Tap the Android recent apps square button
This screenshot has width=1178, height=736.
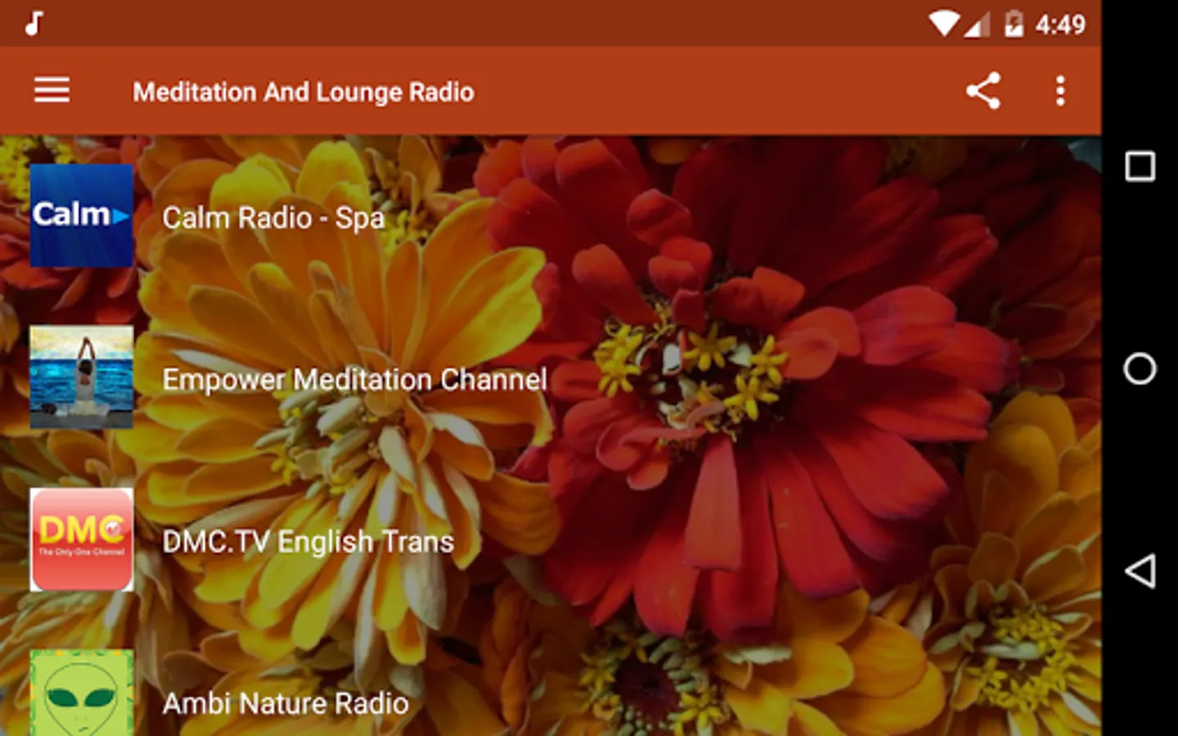click(x=1140, y=166)
